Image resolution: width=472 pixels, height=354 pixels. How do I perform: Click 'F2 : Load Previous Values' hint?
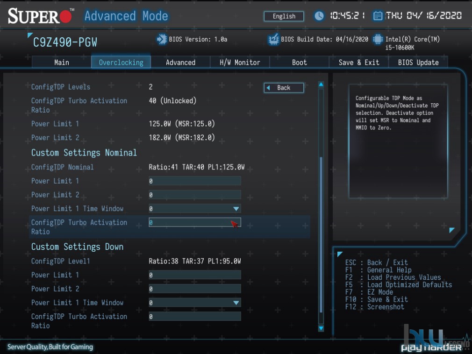pos(393,277)
